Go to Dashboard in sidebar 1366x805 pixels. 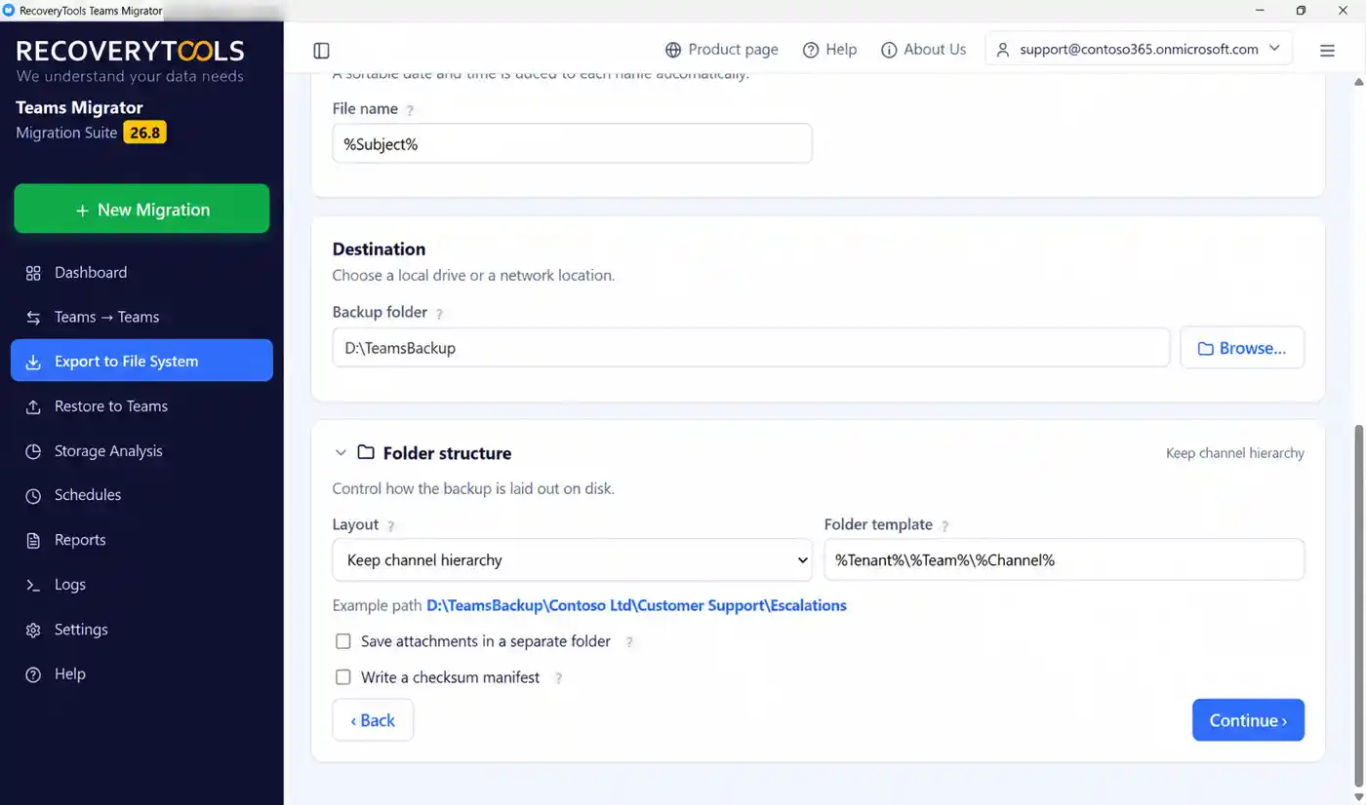(x=141, y=273)
